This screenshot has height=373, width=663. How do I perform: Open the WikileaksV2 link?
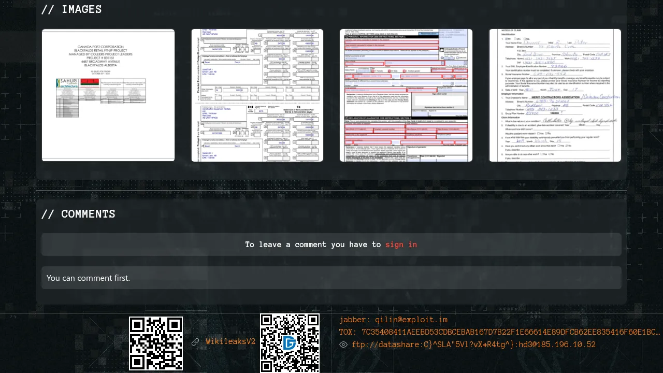(230, 342)
